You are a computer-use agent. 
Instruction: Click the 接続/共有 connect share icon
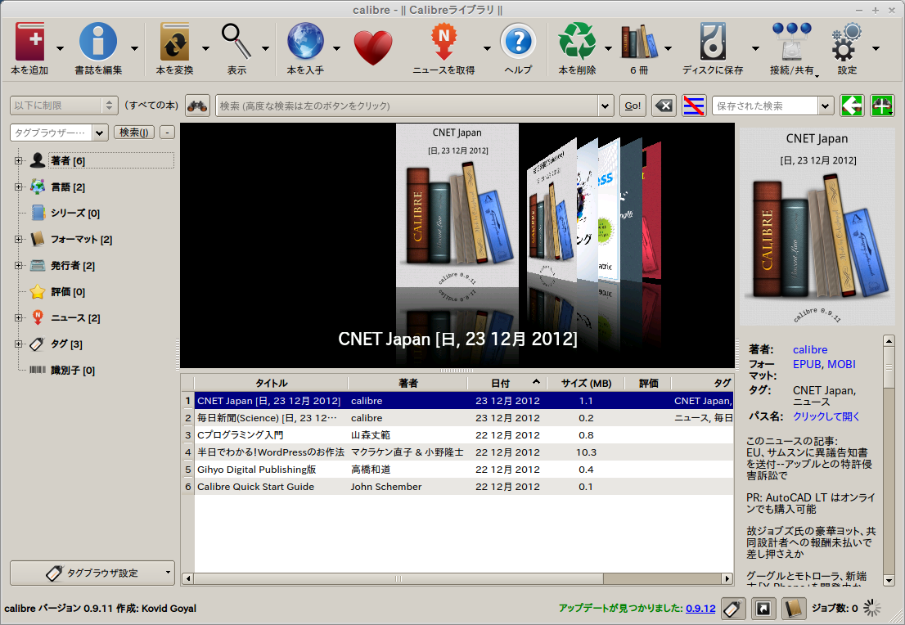[791, 42]
